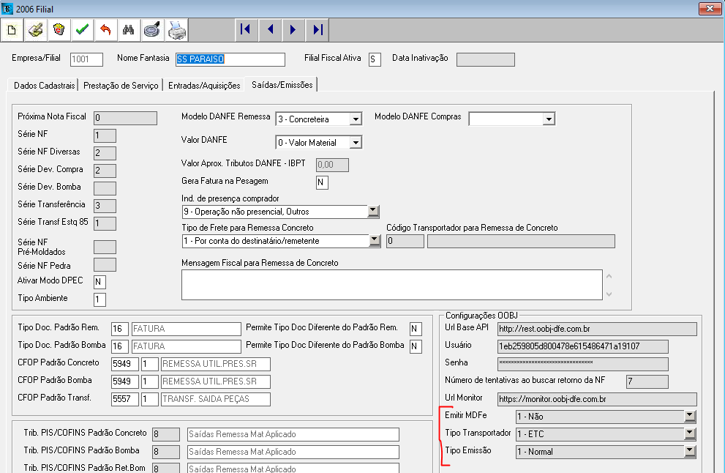Click Número de tentativas retorno NF field
725x473 pixels.
(x=647, y=381)
